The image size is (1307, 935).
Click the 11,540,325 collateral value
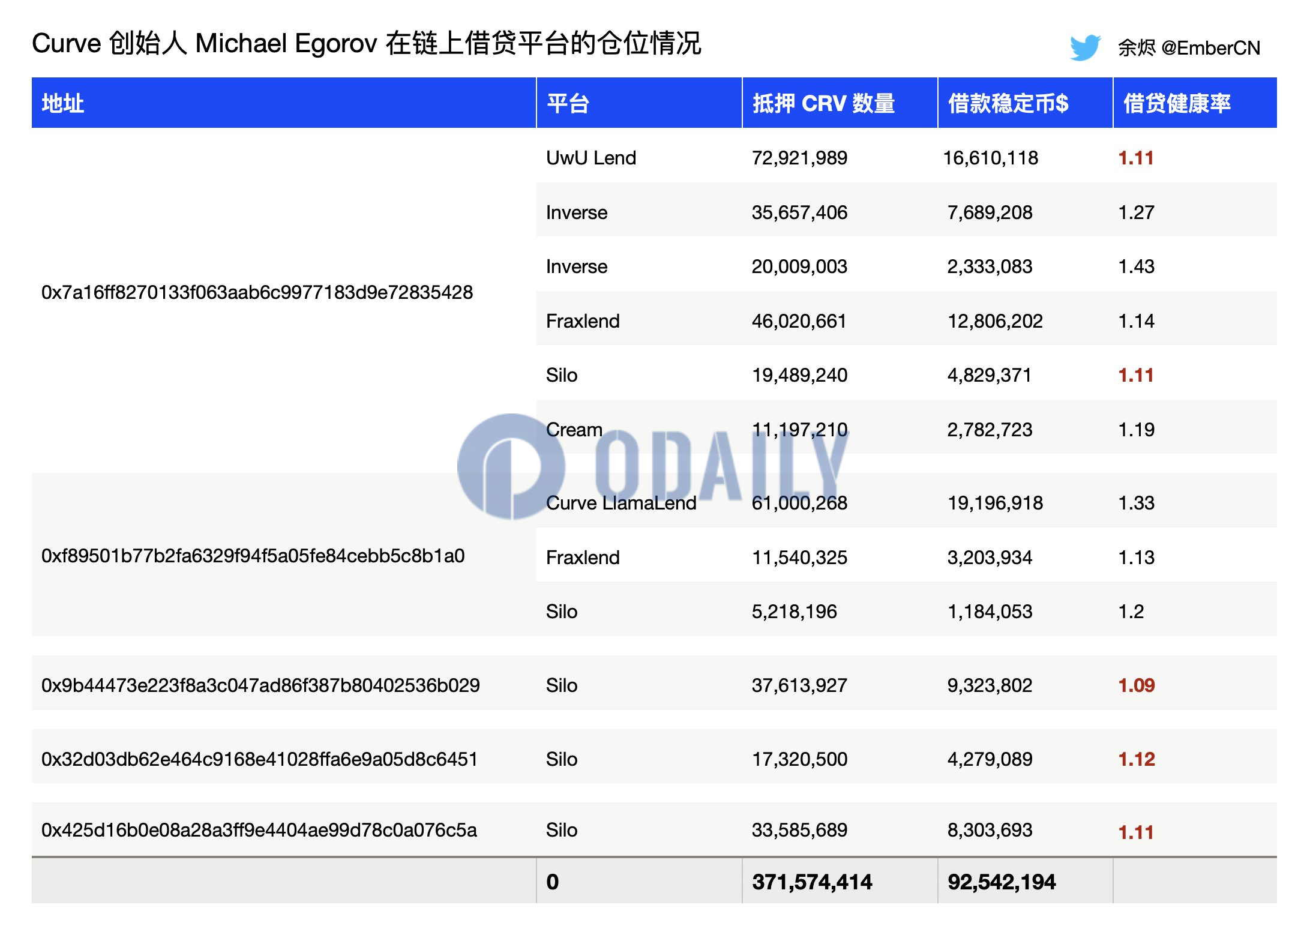(799, 558)
